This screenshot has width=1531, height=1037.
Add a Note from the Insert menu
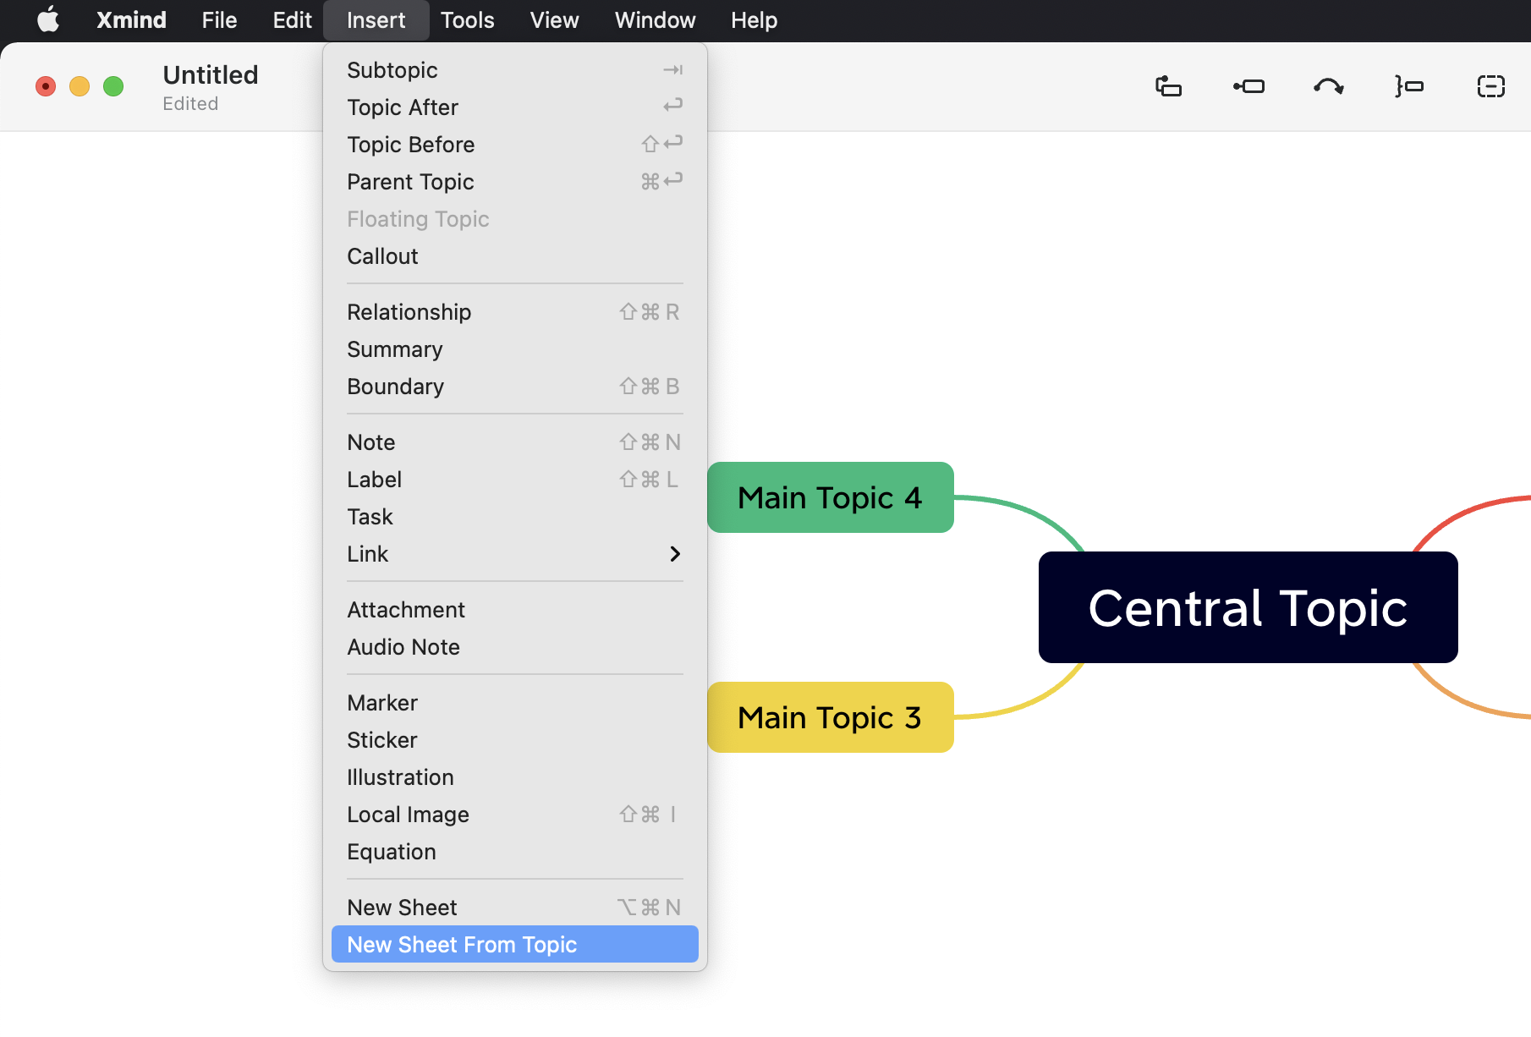[x=515, y=442]
